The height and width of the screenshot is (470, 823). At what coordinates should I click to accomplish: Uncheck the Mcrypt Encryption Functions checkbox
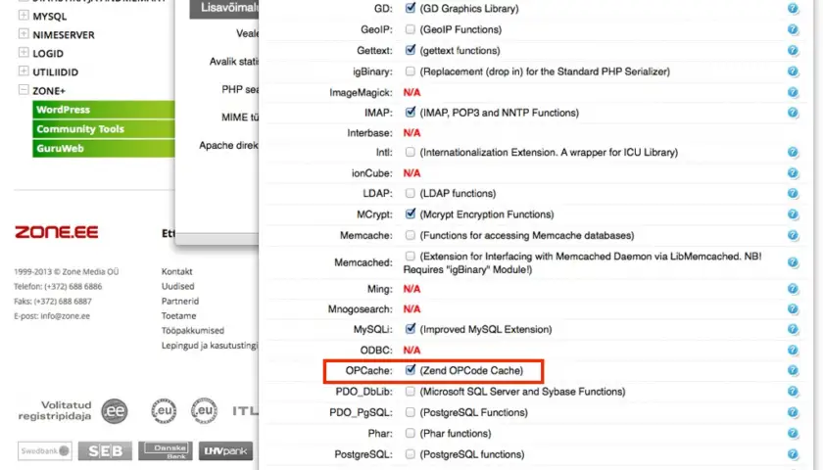click(x=410, y=213)
